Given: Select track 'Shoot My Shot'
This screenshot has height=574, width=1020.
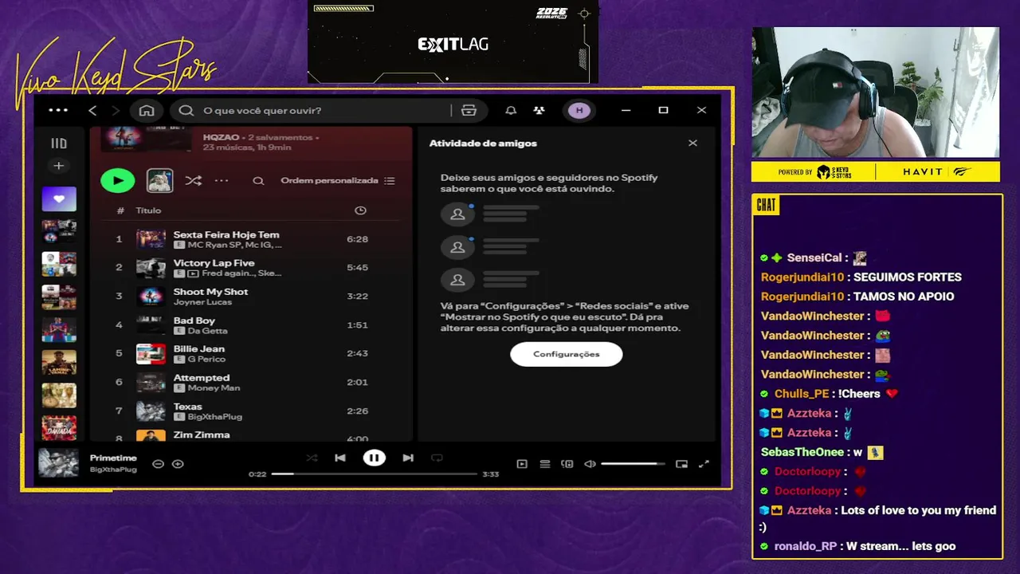Looking at the screenshot, I should point(252,297).
